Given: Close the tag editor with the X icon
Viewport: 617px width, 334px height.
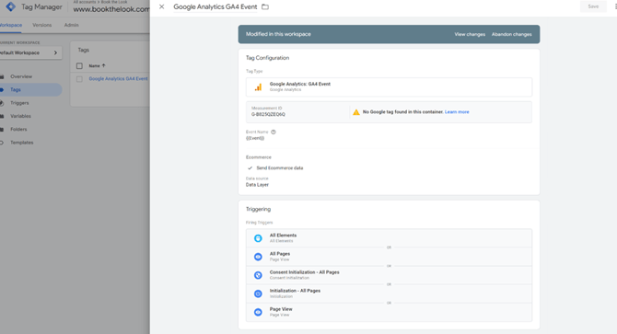Looking at the screenshot, I should (161, 6).
